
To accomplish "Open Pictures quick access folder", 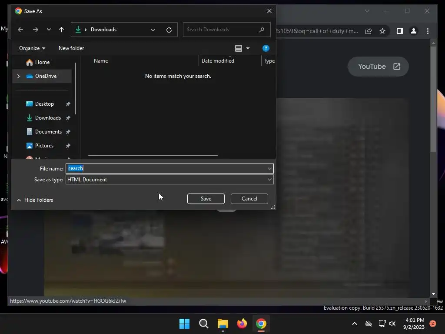I will click(44, 146).
